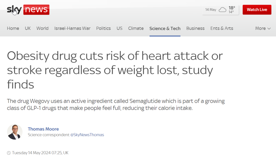Open the Home section
The height and width of the screenshot is (161, 276).
tap(13, 28)
